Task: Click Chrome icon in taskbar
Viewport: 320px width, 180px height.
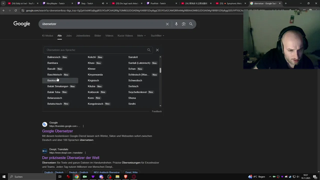Action: click(77, 177)
